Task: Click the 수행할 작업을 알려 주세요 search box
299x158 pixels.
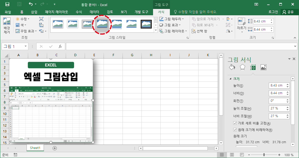Action: pos(195,12)
